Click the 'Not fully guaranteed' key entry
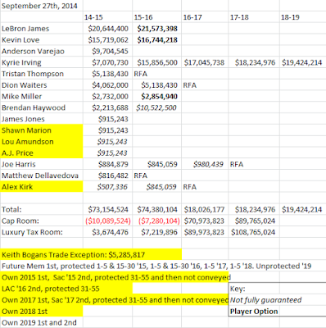Viewport: 326px width, 328px height. pyautogui.click(x=265, y=300)
